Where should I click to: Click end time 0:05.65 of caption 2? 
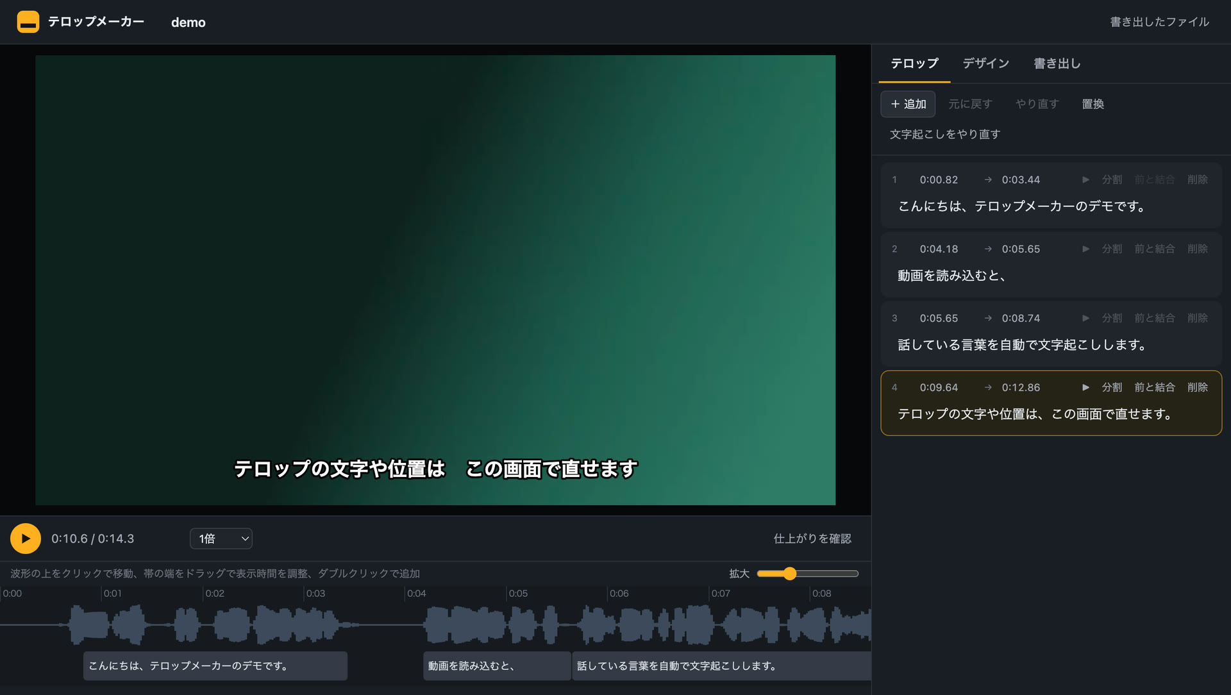[1021, 249]
